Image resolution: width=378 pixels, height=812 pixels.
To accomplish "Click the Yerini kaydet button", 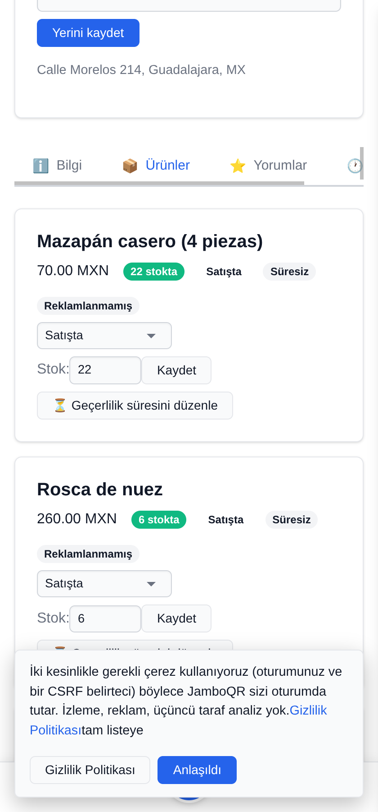I will 88,33.
